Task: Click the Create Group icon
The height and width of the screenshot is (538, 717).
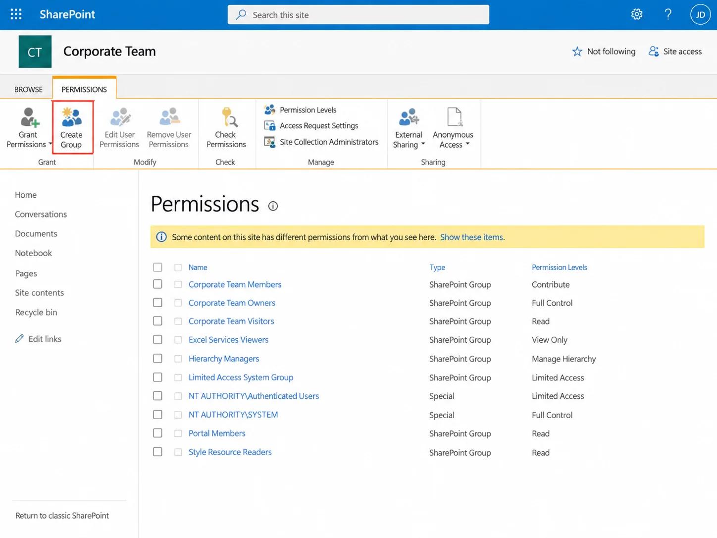Action: click(x=71, y=117)
